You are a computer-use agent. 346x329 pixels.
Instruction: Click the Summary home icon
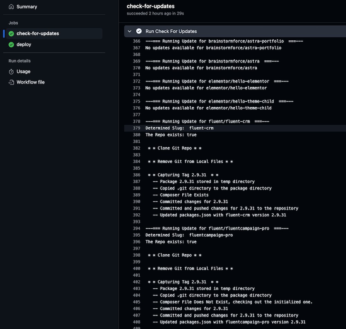tap(11, 7)
